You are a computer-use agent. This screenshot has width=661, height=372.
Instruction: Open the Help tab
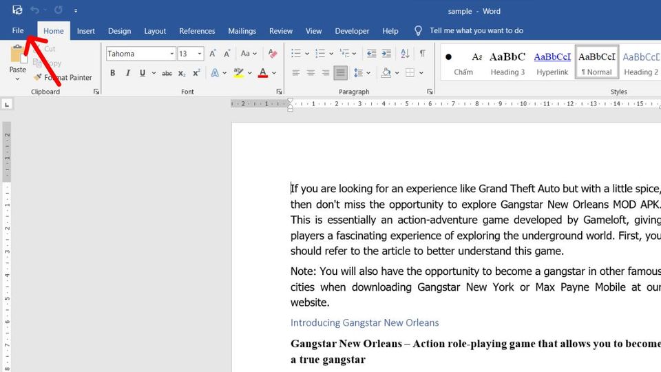(390, 31)
